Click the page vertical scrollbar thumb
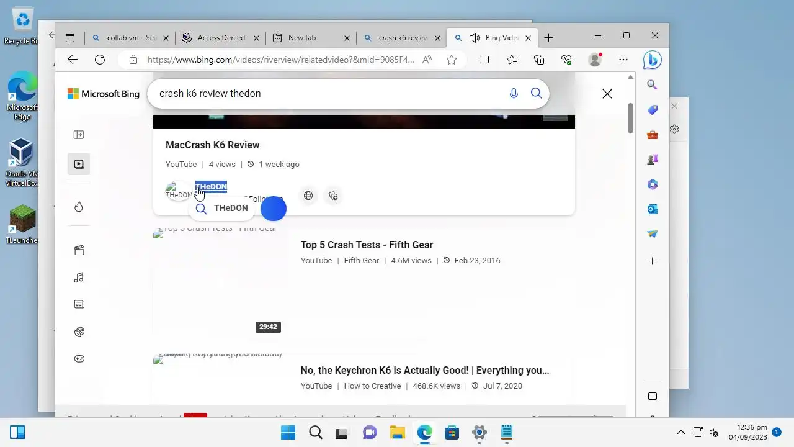Image resolution: width=794 pixels, height=447 pixels. 630,118
